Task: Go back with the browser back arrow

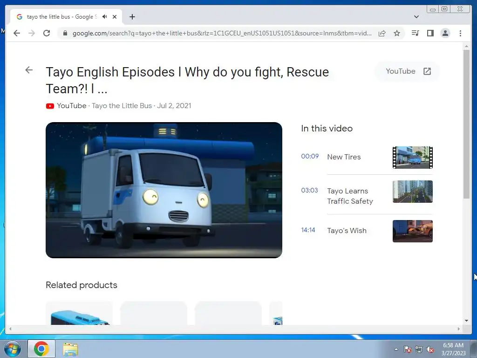Action: click(x=17, y=33)
